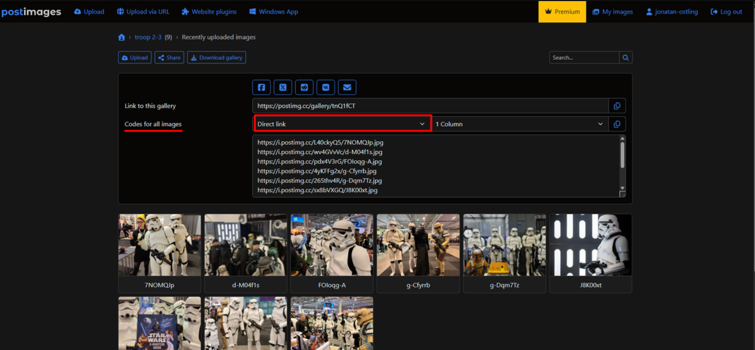Open jonatan-ostling account menu

click(x=672, y=12)
